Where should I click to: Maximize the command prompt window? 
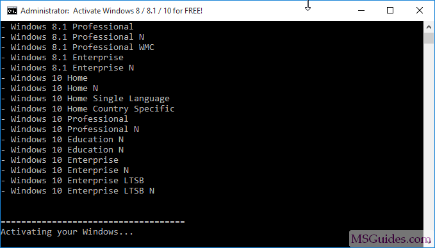(390, 10)
